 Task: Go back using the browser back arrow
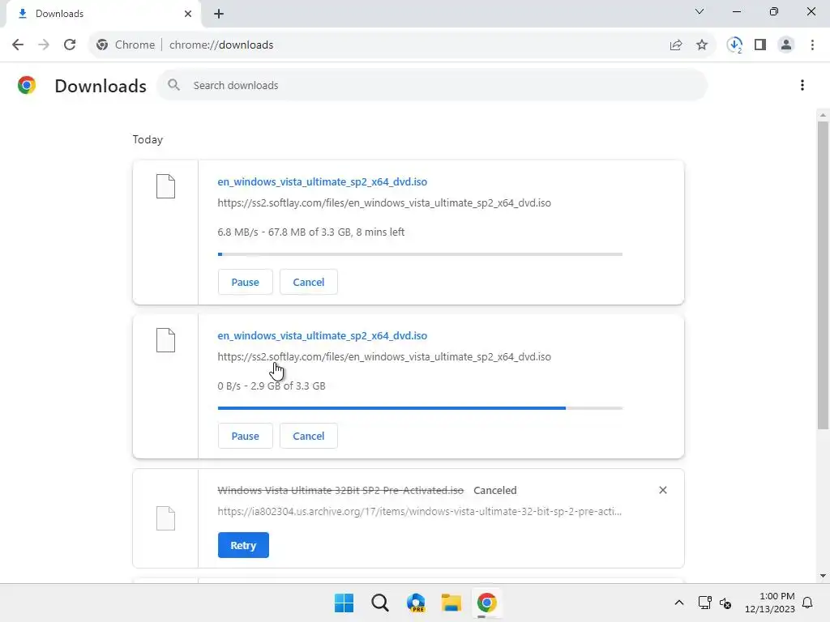18,45
